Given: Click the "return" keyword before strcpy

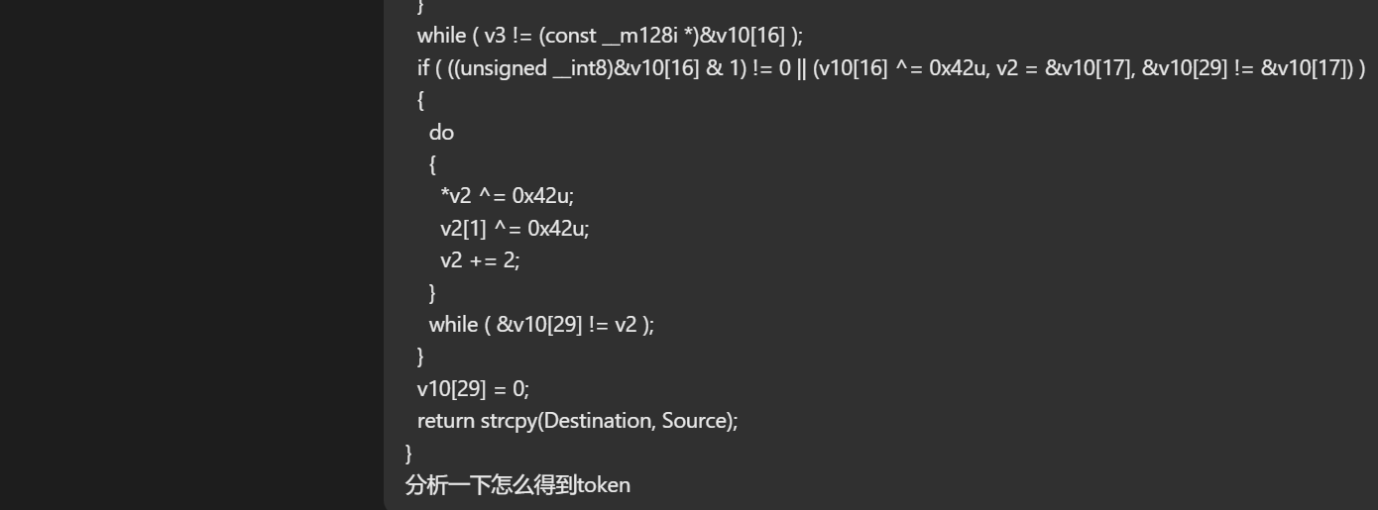Looking at the screenshot, I should tap(445, 421).
